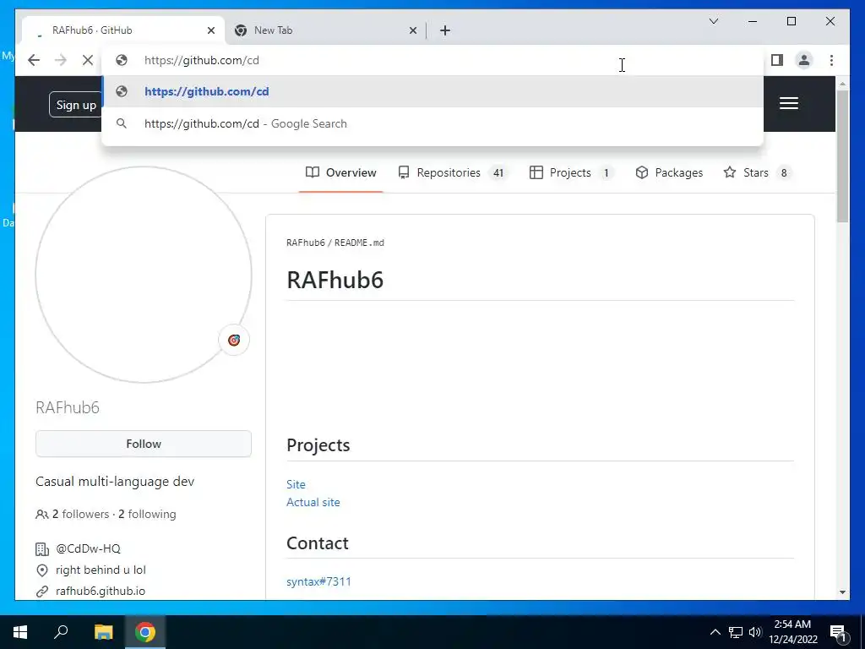The width and height of the screenshot is (865, 649).
Task: Open Windows taskbar search
Action: click(x=61, y=632)
